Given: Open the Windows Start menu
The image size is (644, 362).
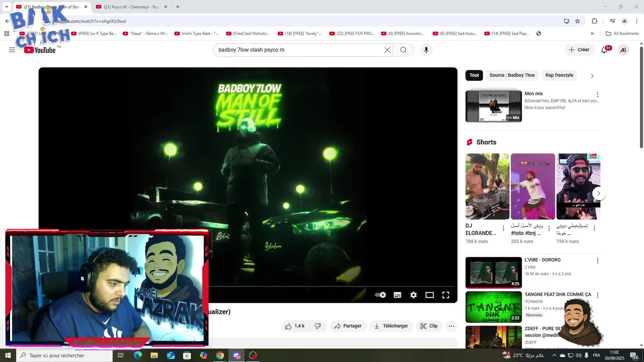Looking at the screenshot, I should (x=8, y=355).
